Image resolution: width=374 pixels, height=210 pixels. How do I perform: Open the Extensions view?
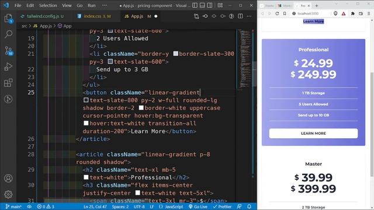pyautogui.click(x=8, y=83)
